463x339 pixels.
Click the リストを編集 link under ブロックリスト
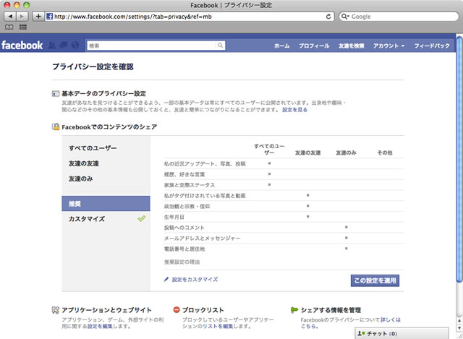[218, 326]
